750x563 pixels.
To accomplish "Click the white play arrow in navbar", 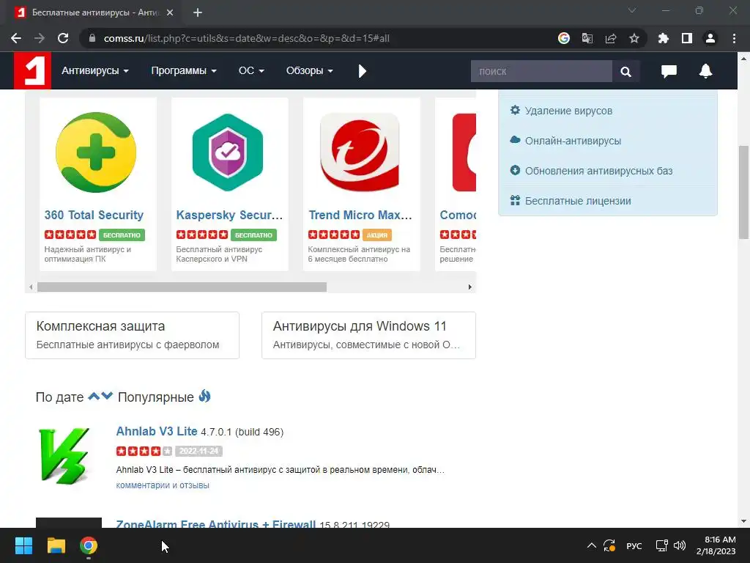I will tap(362, 71).
